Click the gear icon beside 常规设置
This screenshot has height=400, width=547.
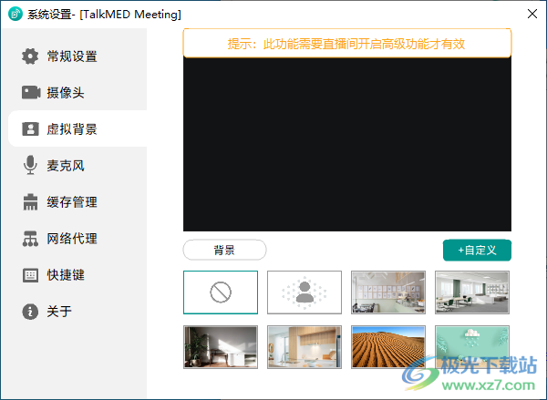click(30, 56)
